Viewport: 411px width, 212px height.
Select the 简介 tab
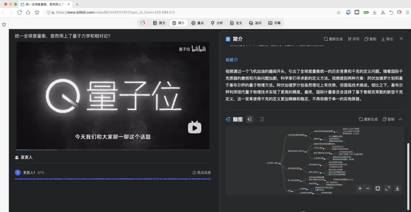178,23
